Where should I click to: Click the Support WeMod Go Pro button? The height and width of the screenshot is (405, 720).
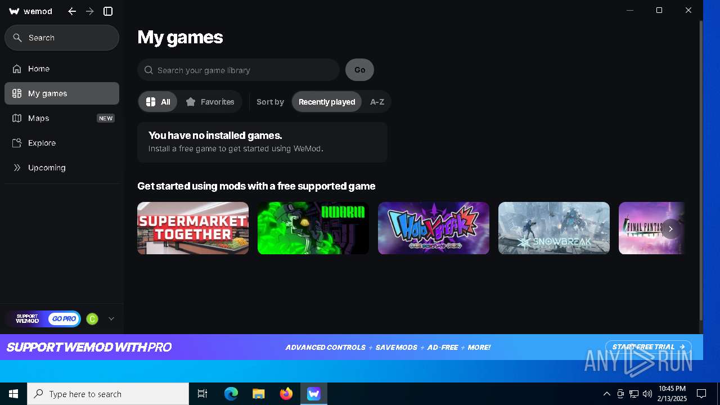coord(44,319)
